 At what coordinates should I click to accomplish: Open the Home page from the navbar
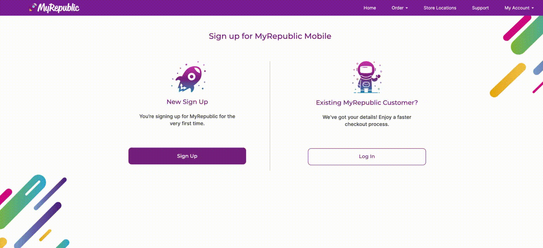(370, 8)
